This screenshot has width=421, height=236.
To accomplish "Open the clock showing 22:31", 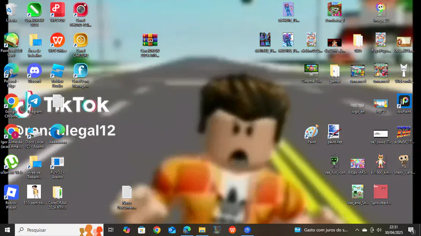I will (393, 230).
